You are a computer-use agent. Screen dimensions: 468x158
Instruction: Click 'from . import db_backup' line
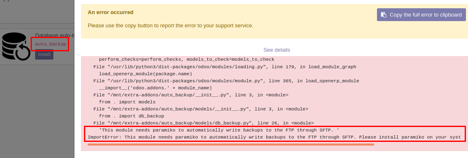click(131, 116)
